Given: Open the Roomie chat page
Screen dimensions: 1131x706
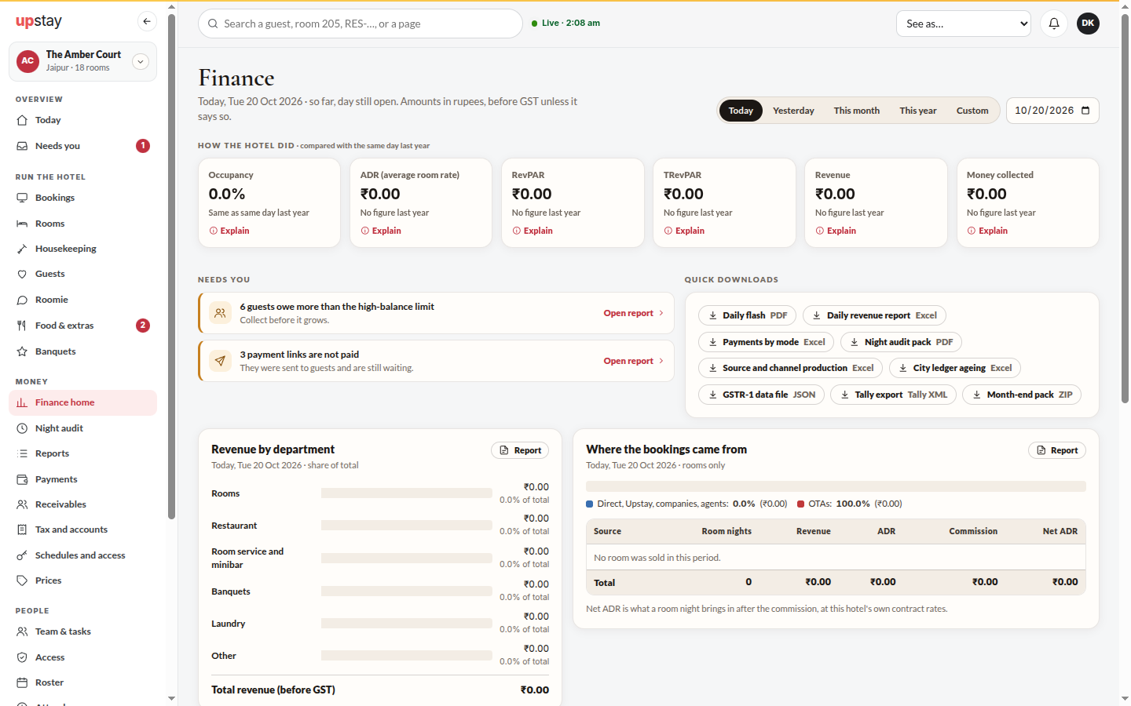Looking at the screenshot, I should pyautogui.click(x=82, y=300).
